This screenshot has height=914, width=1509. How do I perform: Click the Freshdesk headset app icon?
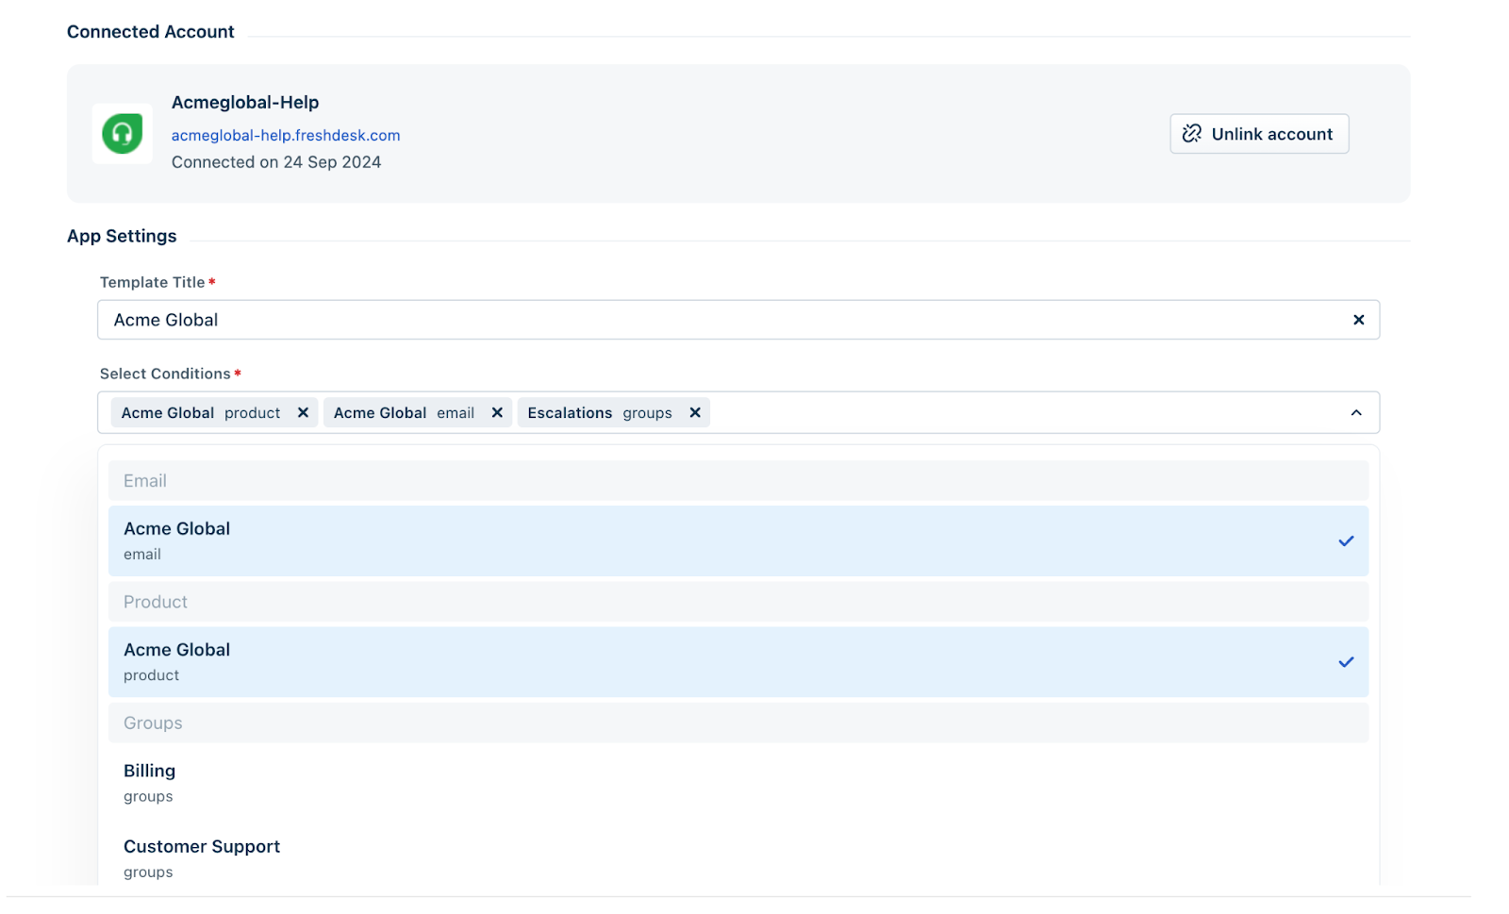pyautogui.click(x=123, y=134)
